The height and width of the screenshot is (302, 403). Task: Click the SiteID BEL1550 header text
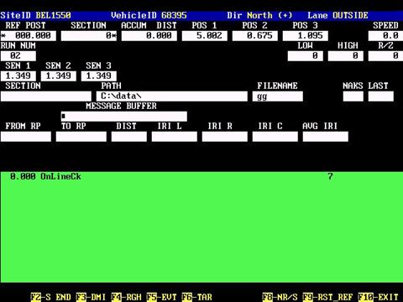point(35,15)
